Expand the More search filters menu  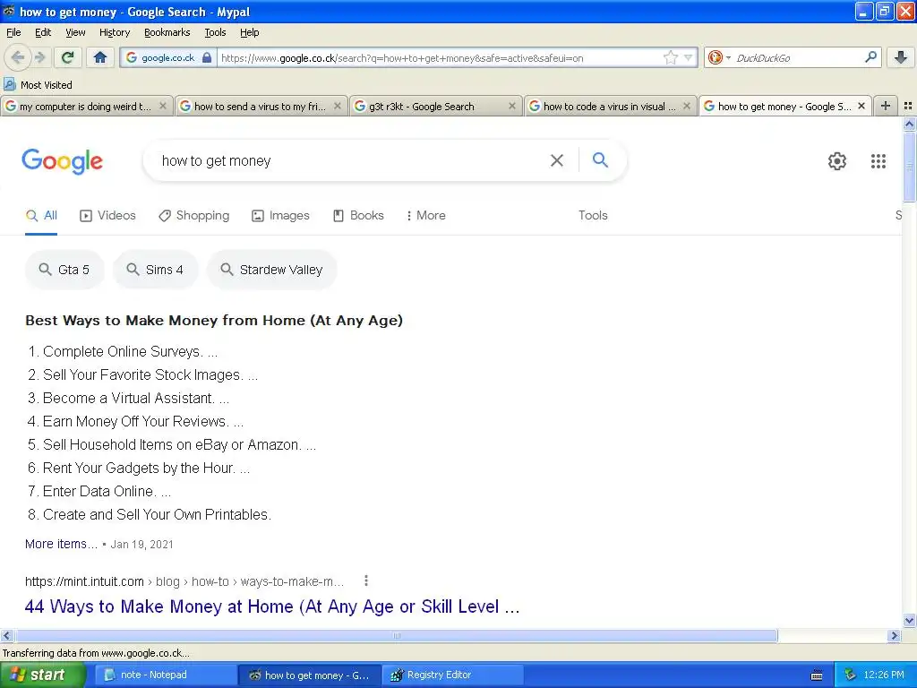(425, 215)
